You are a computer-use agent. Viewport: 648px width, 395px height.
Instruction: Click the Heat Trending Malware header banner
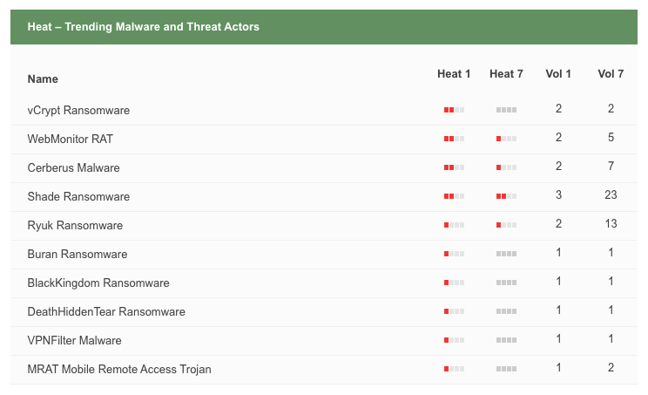324,27
